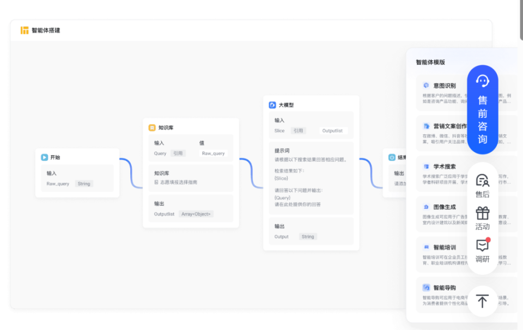Click the 售后 magnifier icon
Image resolution: width=523 pixels, height=330 pixels.
(482, 179)
